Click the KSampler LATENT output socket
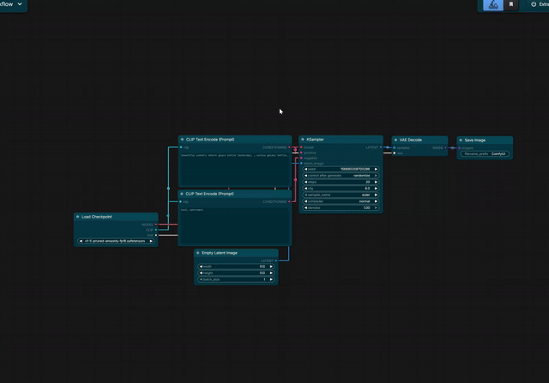The image size is (549, 383). [x=381, y=147]
